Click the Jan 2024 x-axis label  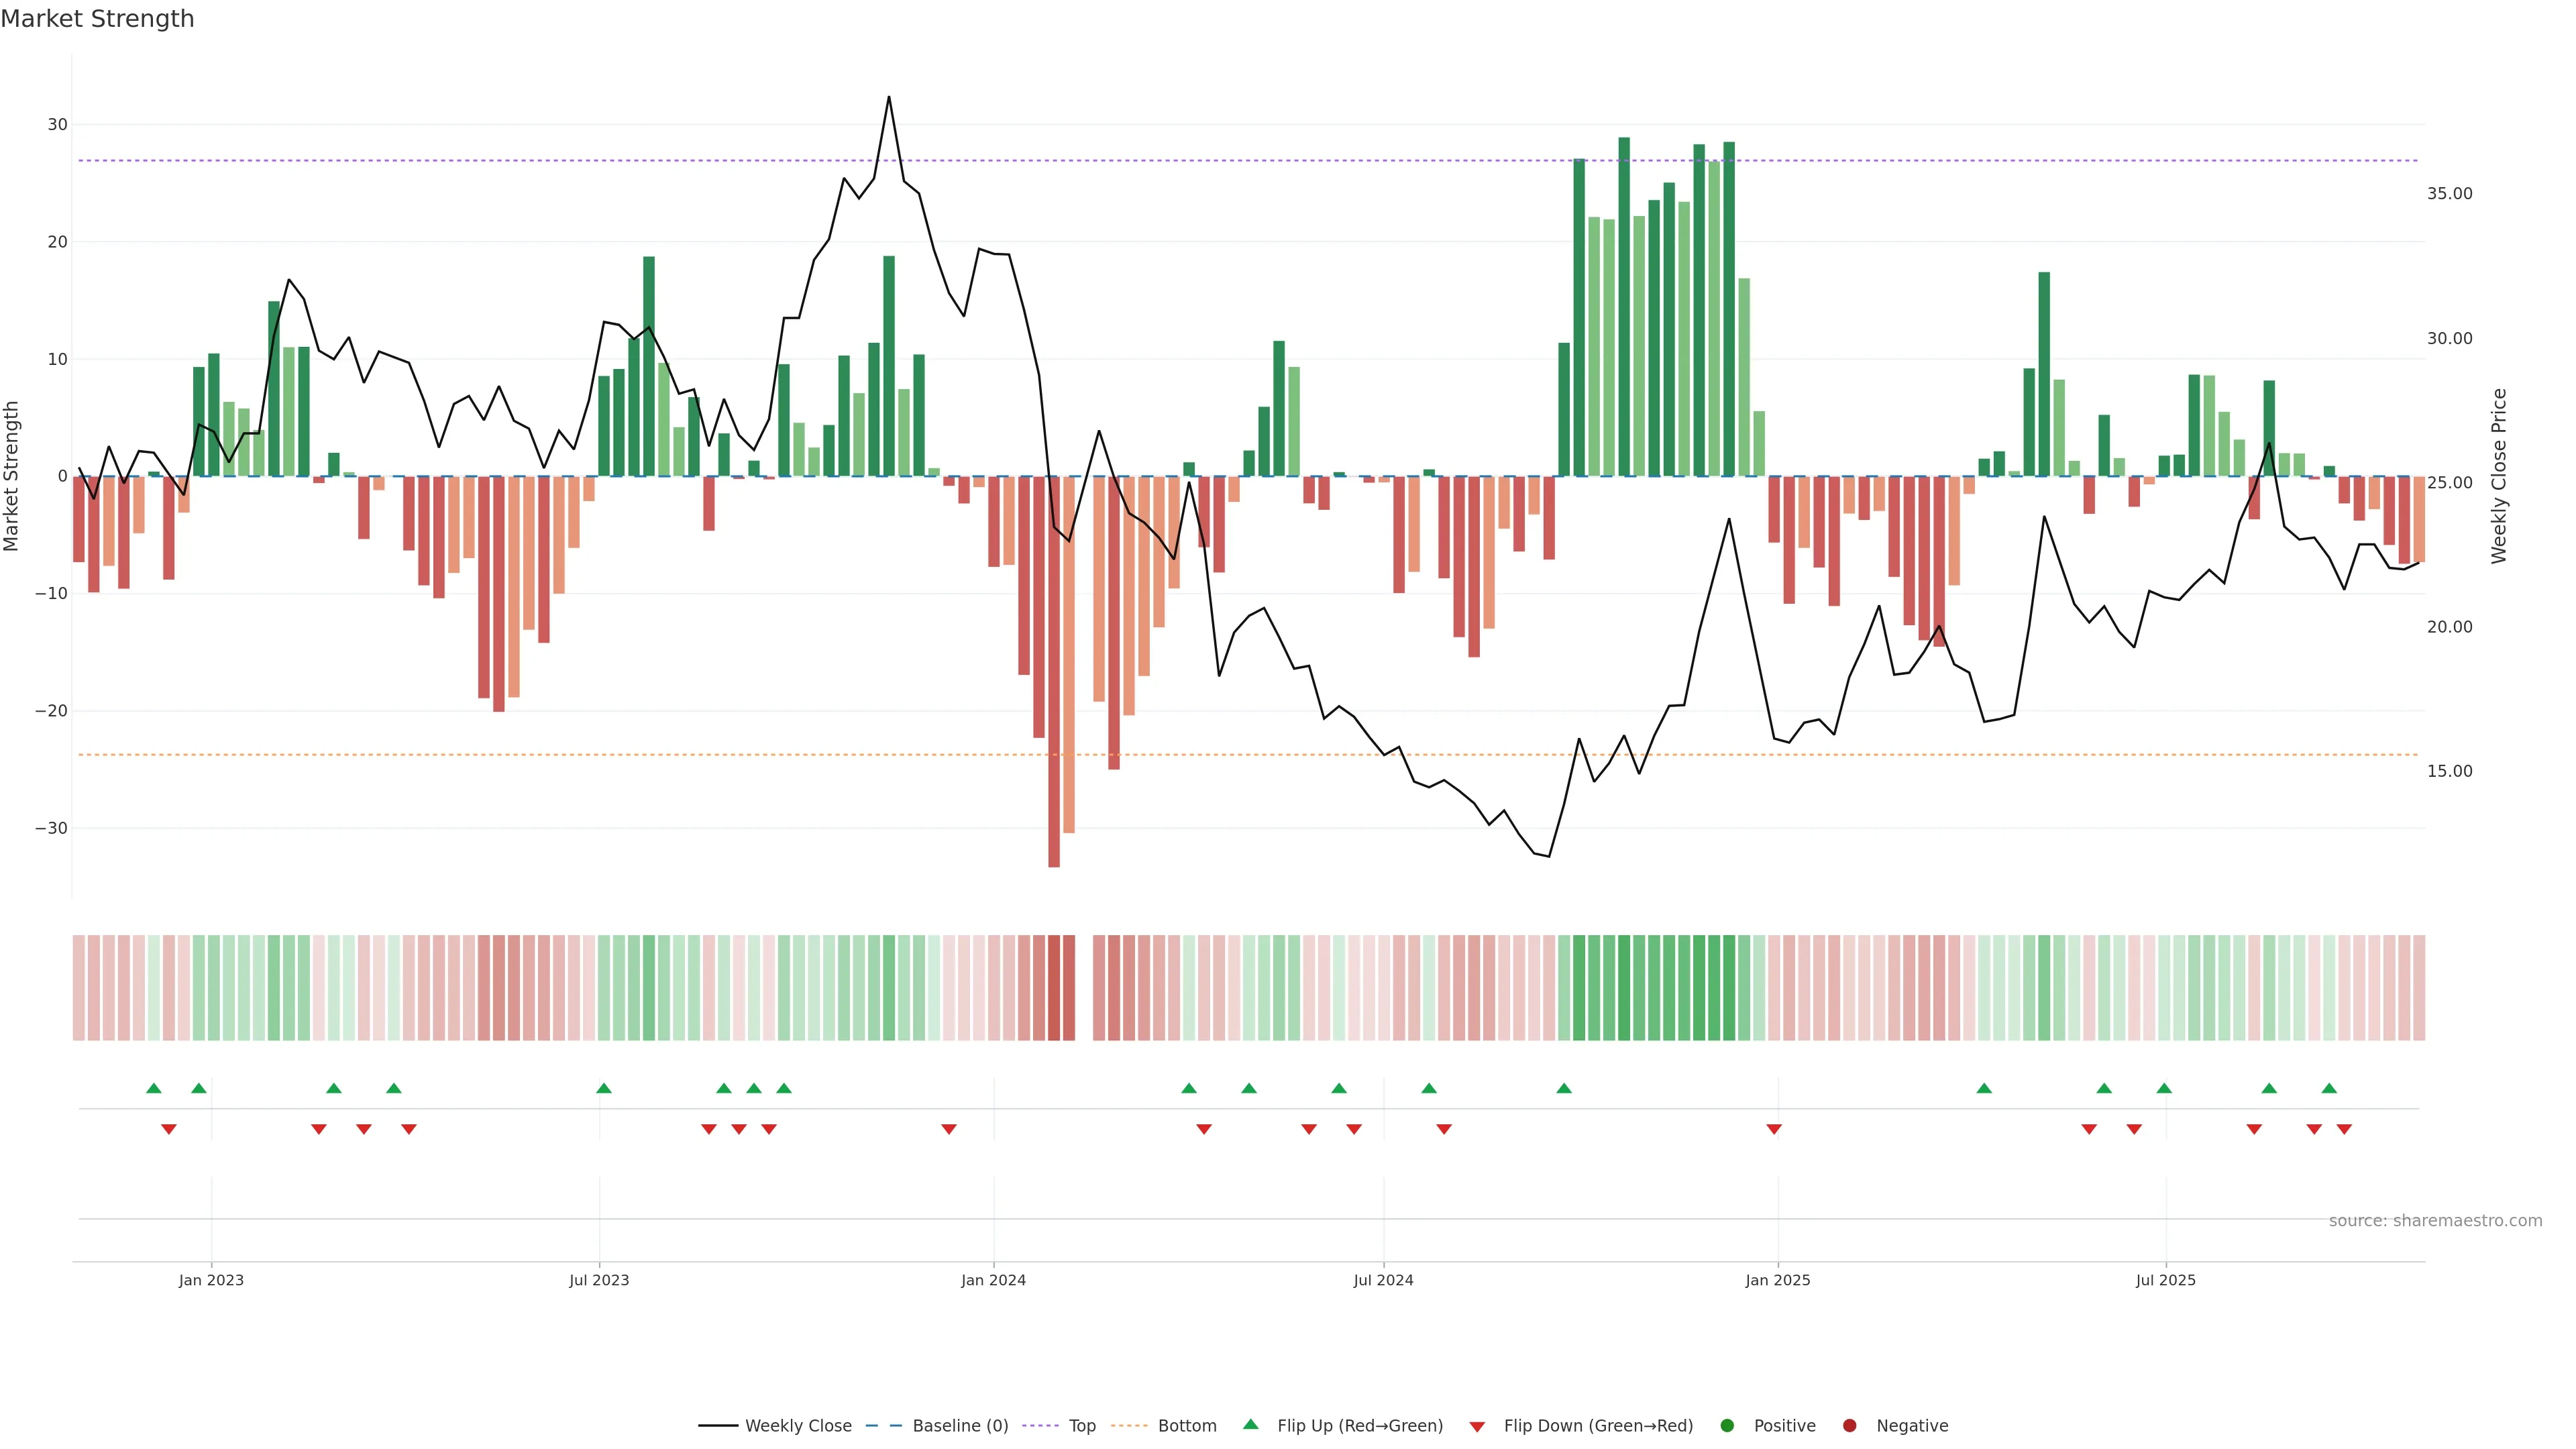[993, 1280]
